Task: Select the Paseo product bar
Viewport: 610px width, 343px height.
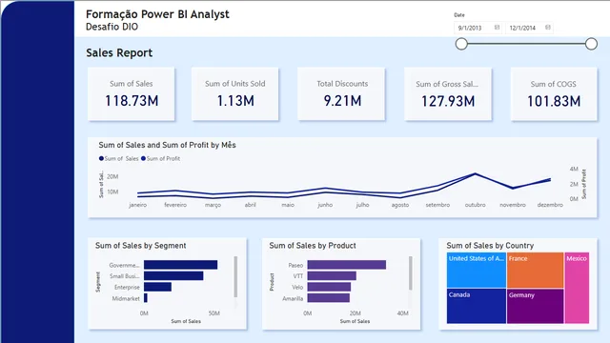Action: [x=347, y=265]
